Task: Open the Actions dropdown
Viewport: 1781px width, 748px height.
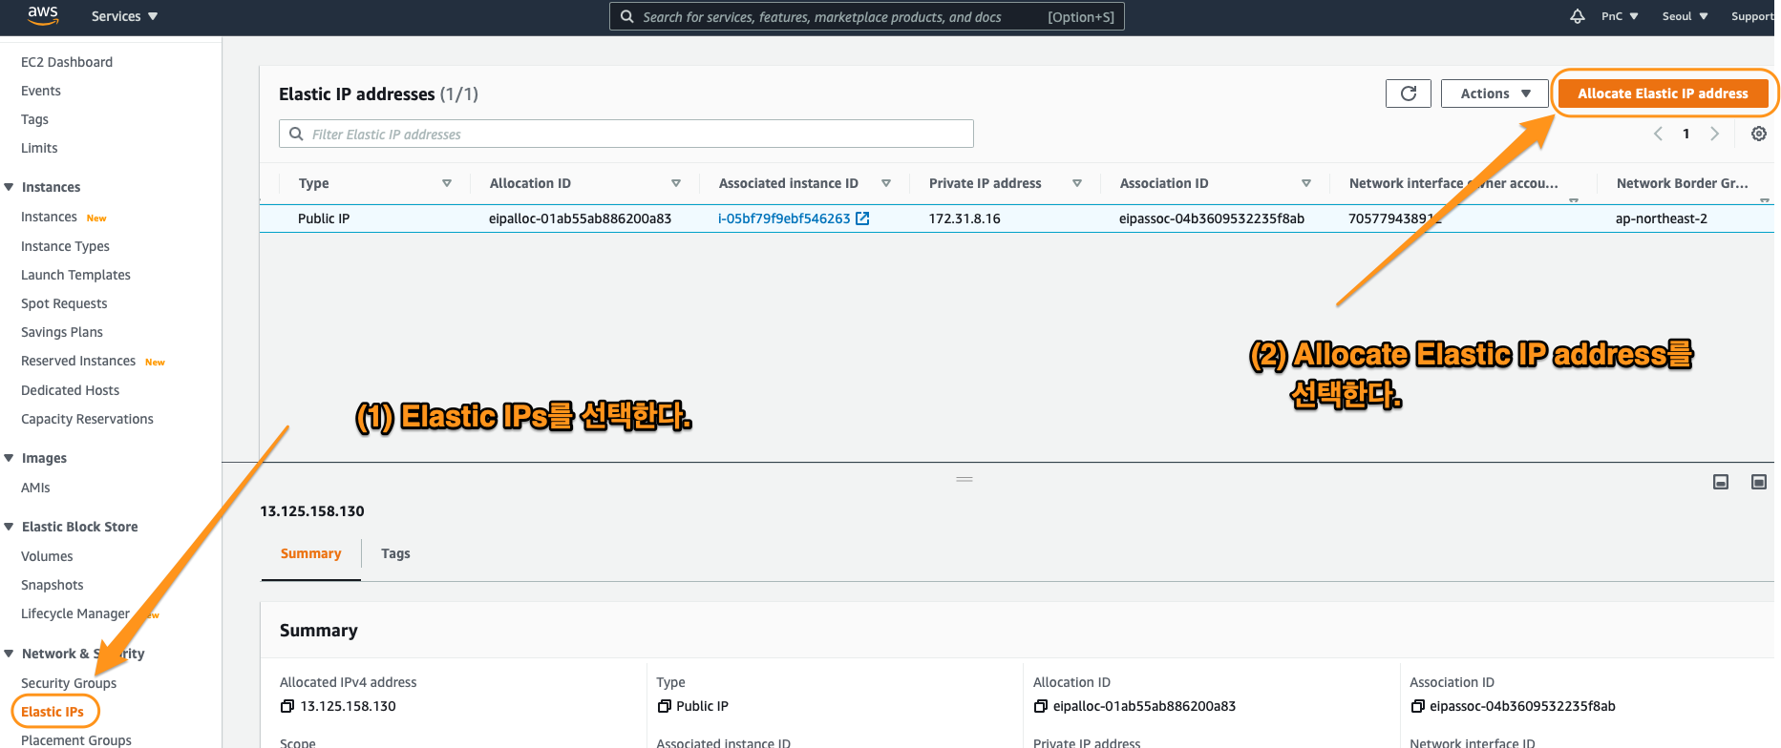Action: [x=1495, y=93]
